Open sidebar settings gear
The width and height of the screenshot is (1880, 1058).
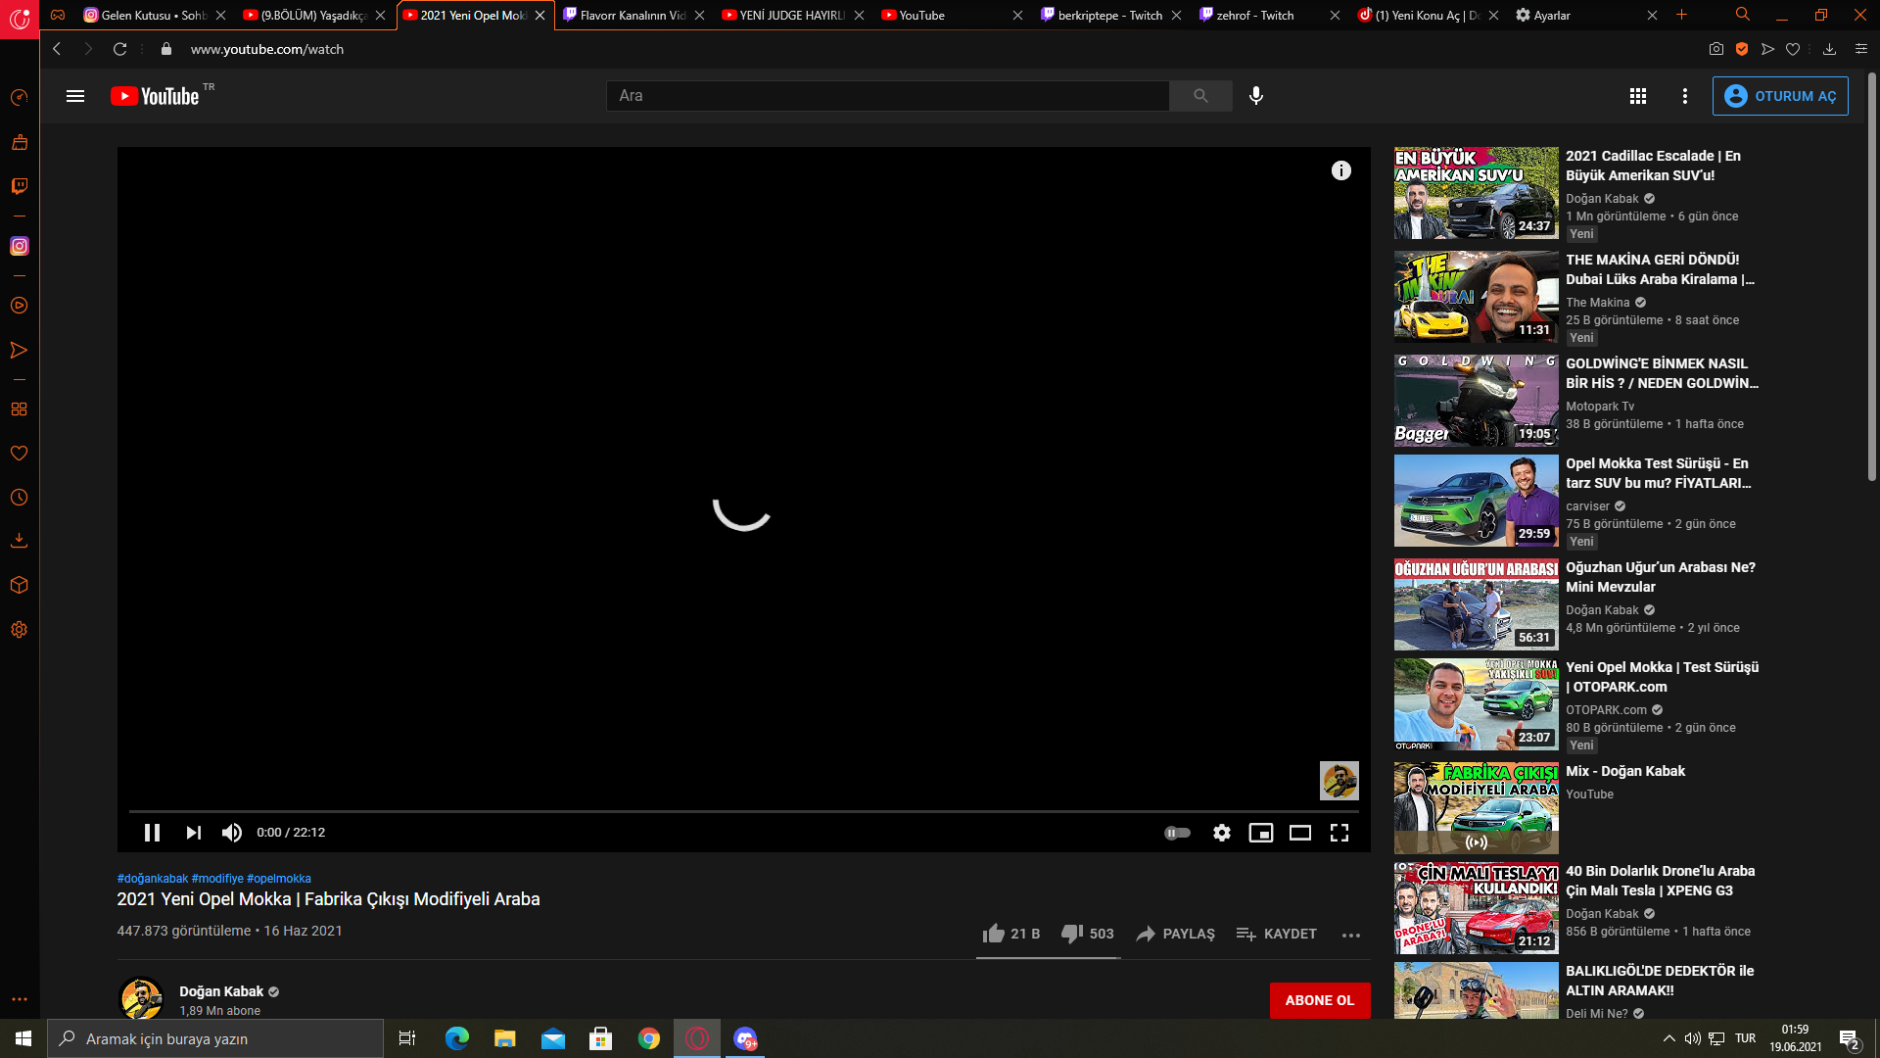coord(20,630)
